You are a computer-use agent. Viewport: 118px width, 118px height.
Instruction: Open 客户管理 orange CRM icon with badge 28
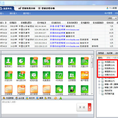click(85, 75)
